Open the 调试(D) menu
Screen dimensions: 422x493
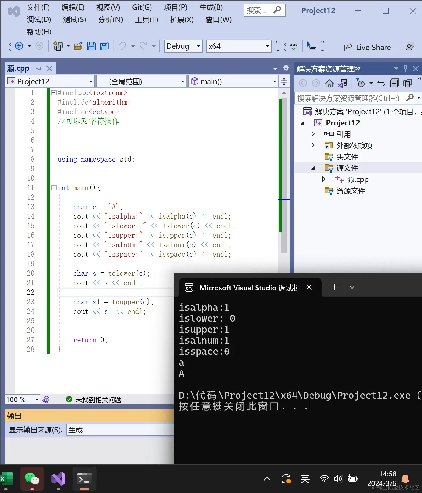click(39, 20)
